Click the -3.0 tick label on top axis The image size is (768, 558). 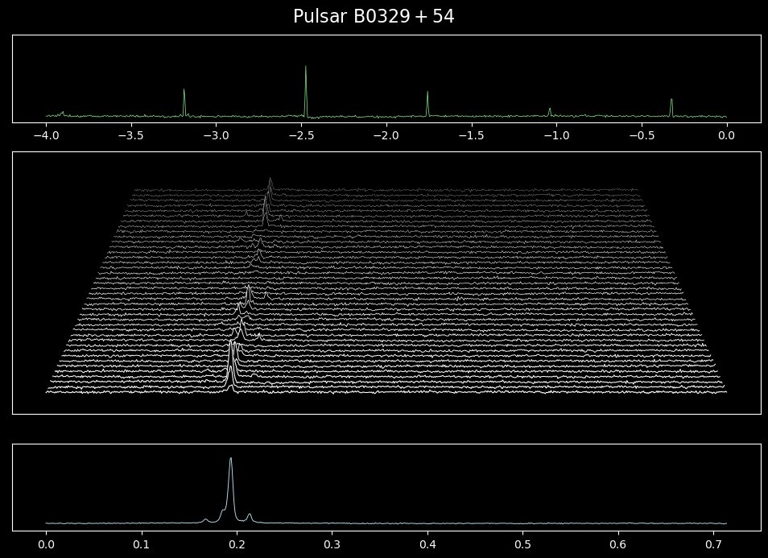pos(216,136)
